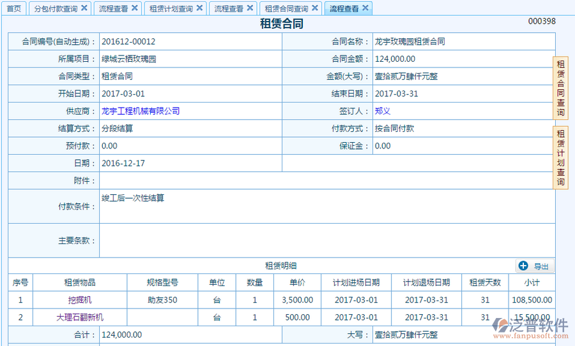Close the top 租赁计划查询 tab
Screen dimensions: 575x346
pos(199,8)
